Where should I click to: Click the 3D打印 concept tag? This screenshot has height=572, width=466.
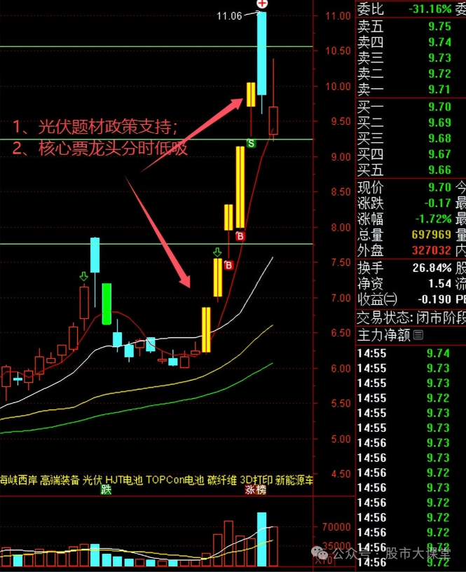(256, 480)
